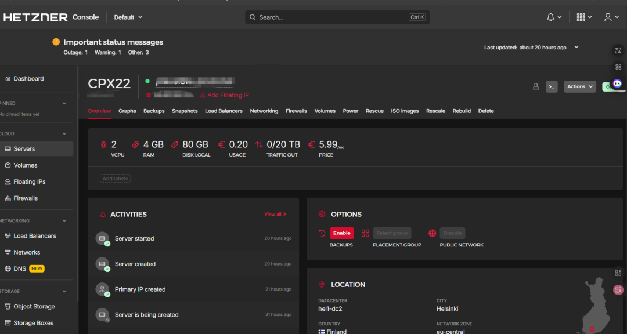Click the VCPU chip icon
Screen dimensions: 627x334
(x=104, y=144)
